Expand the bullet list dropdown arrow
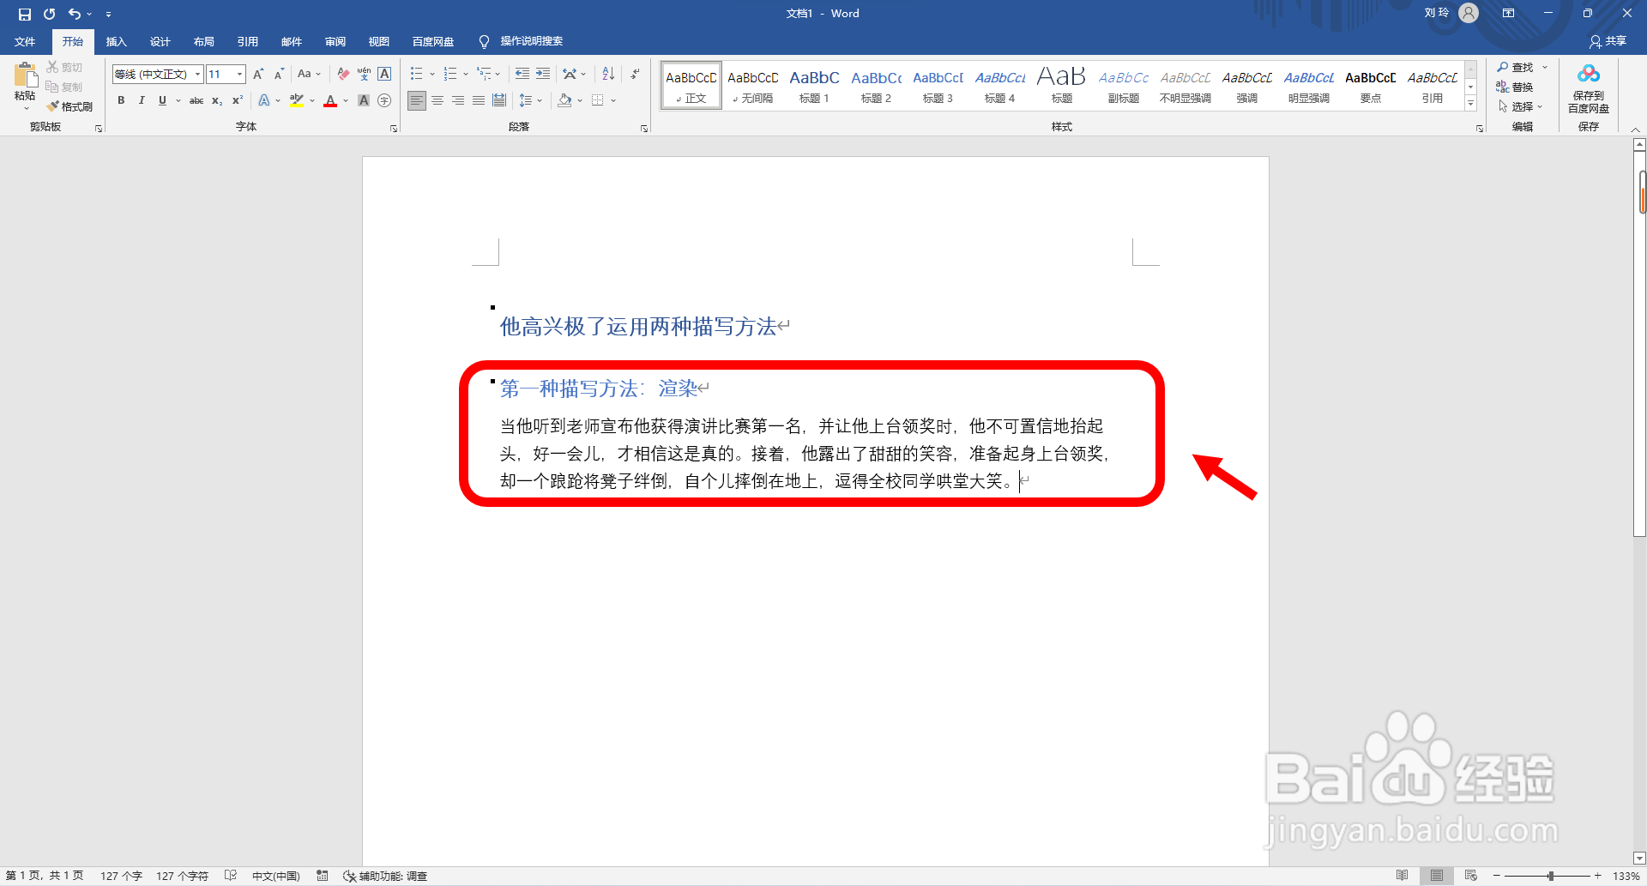Image resolution: width=1647 pixels, height=886 pixels. [x=432, y=75]
